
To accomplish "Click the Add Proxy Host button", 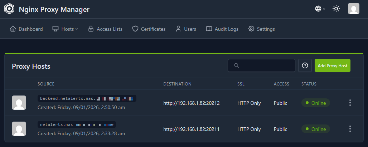I will 333,66.
